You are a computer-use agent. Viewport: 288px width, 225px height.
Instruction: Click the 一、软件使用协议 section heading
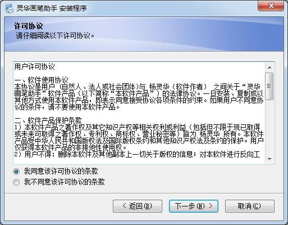pos(42,80)
